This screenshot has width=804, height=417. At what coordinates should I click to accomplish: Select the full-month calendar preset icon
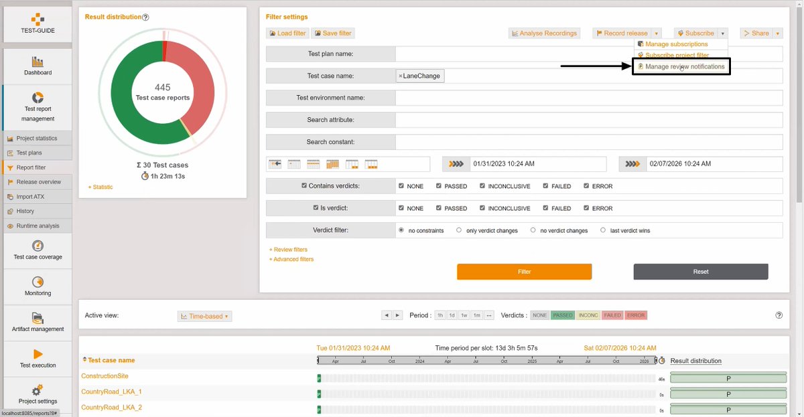tap(332, 163)
